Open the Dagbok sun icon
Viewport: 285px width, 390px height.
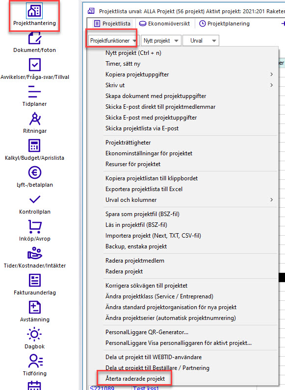(34, 334)
